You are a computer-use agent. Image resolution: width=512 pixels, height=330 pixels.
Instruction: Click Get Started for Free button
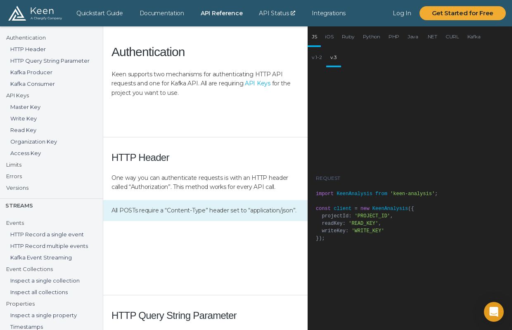[x=462, y=13]
